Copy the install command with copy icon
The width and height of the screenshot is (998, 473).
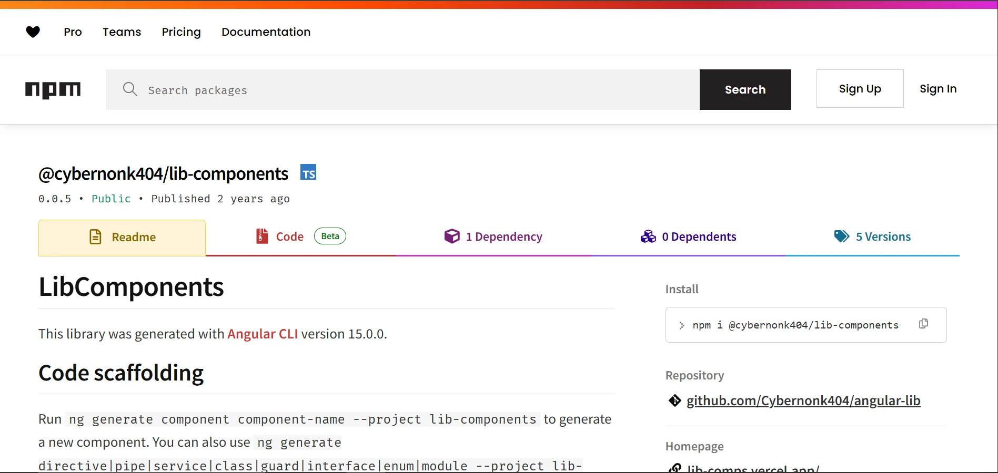pos(923,324)
